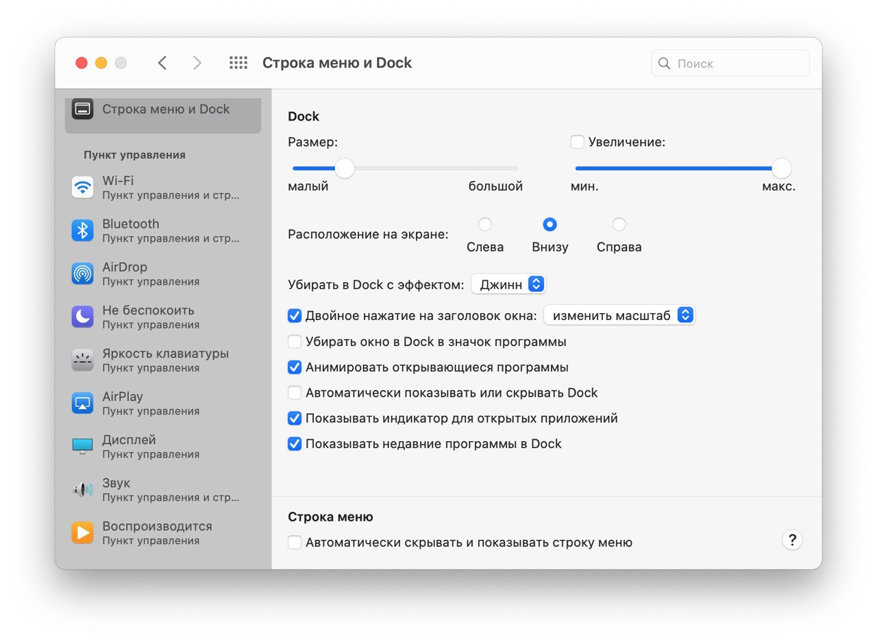Select the Слева position radio button

coord(485,224)
